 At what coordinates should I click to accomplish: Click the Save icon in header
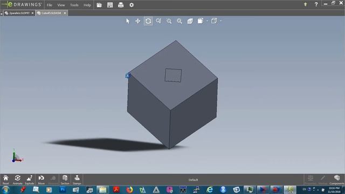pos(110,5)
